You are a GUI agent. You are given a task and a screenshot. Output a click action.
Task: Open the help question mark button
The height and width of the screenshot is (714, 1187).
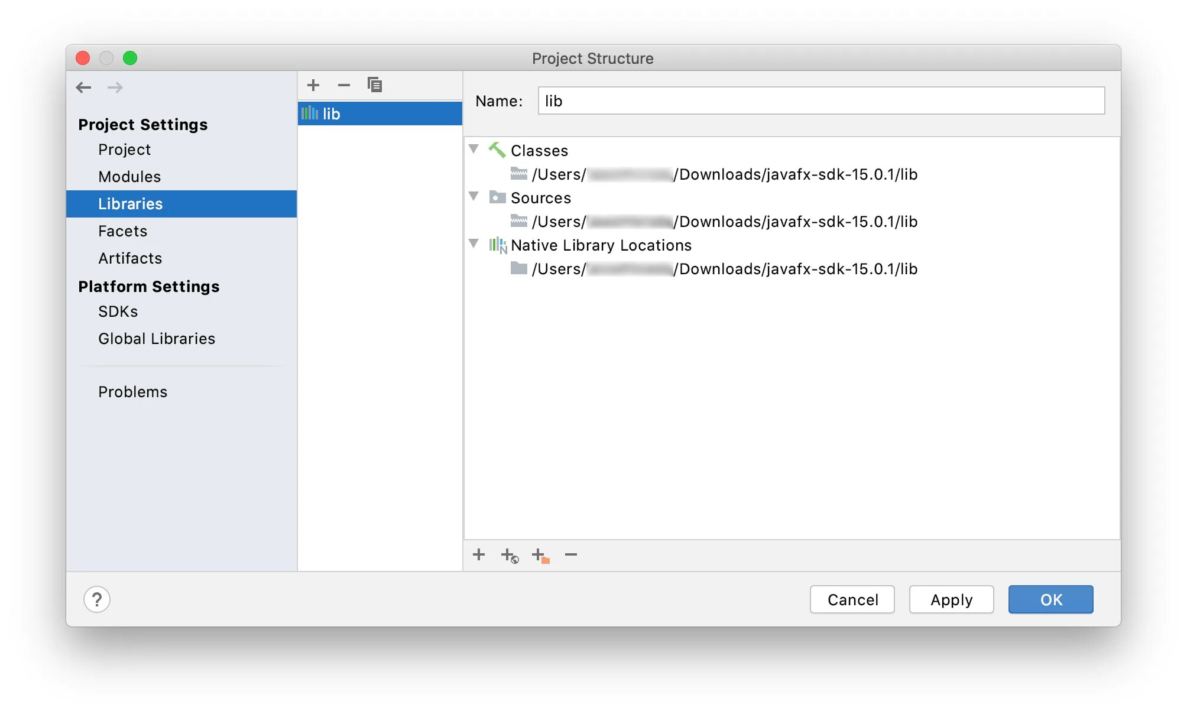click(97, 599)
